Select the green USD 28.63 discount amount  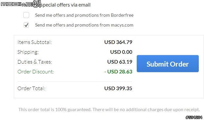tap(118, 71)
